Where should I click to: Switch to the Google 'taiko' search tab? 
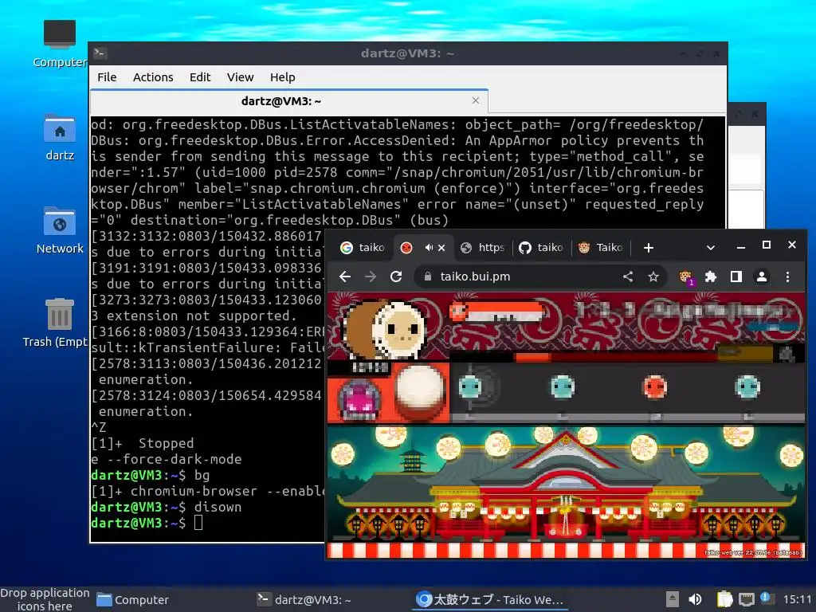(363, 248)
